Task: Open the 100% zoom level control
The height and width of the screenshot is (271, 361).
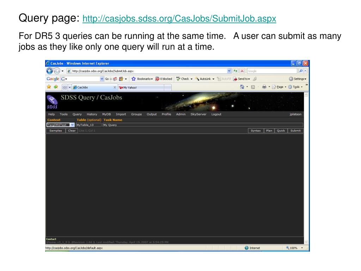Action: coord(294,248)
